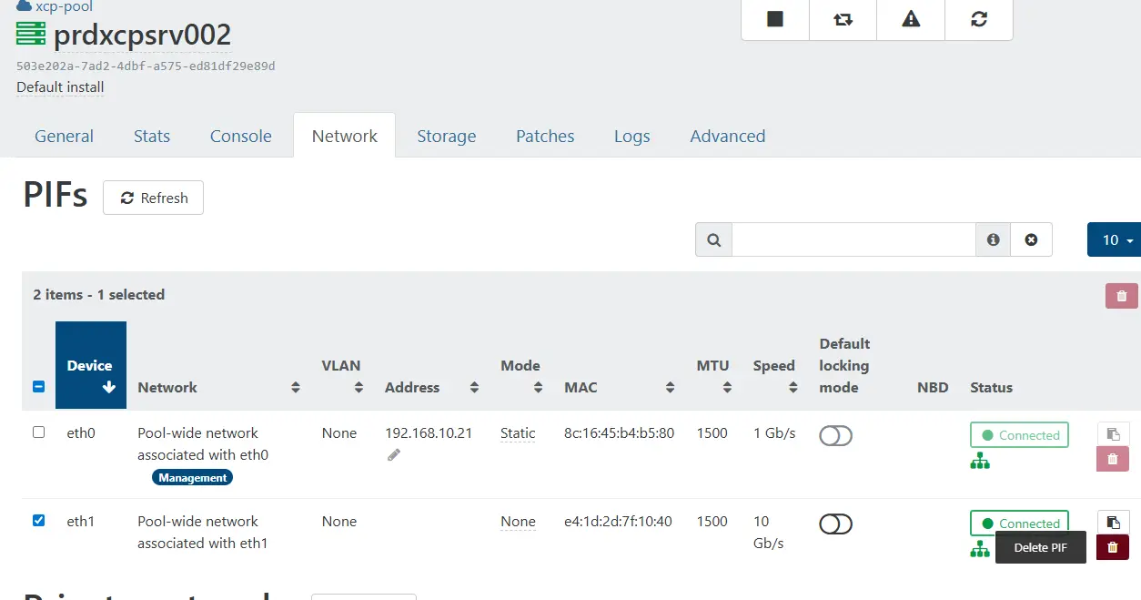Switch to the Storage tab
This screenshot has height=600, width=1141.
tap(446, 136)
